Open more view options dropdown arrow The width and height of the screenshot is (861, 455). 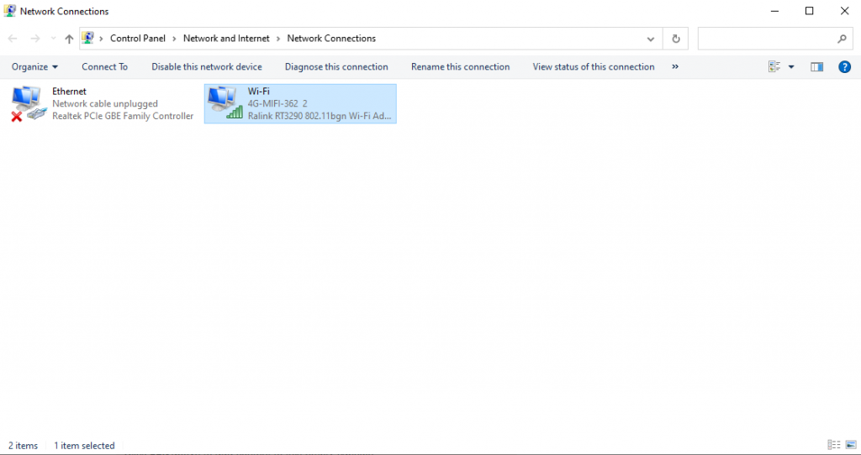791,67
